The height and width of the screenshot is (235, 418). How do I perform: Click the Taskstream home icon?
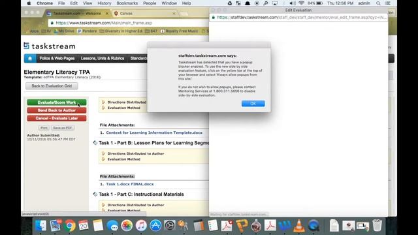[30, 58]
